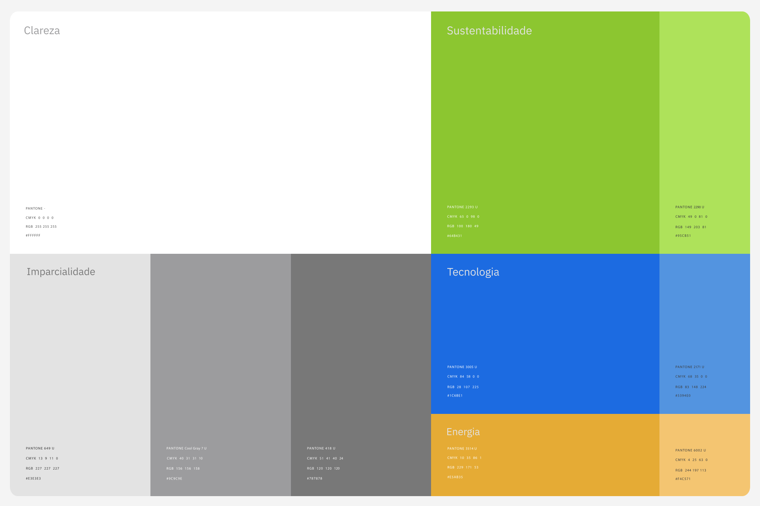The image size is (760, 506).
Task: Click the blue Tecnologia color swatch
Action: [545, 324]
